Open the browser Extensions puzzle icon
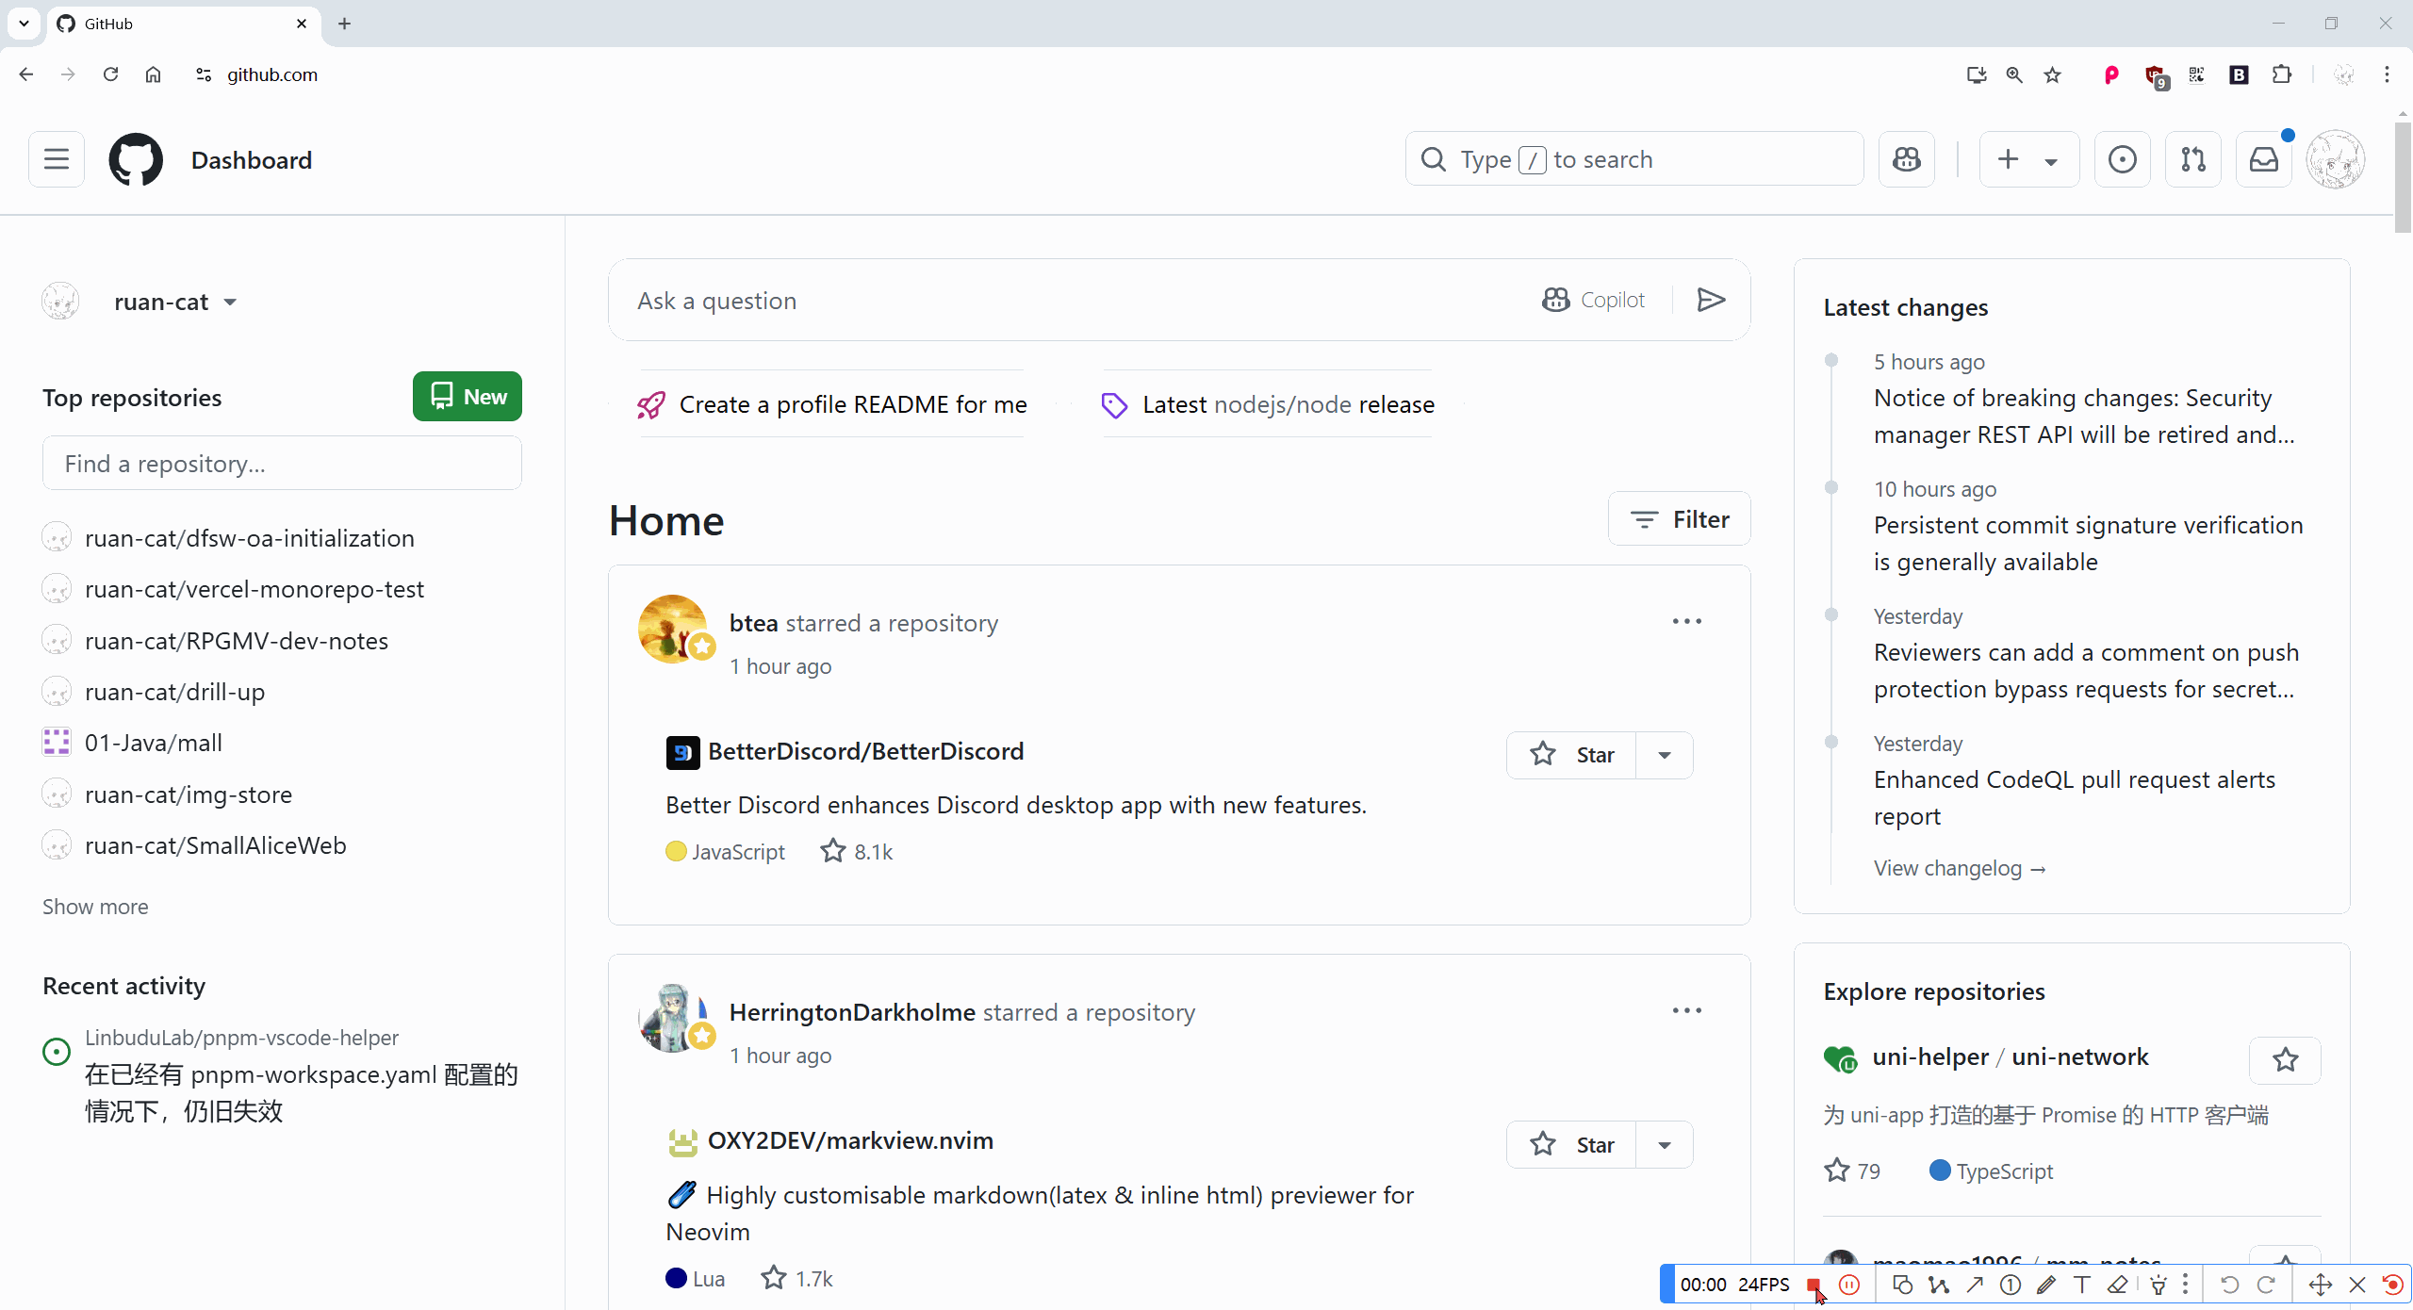The image size is (2413, 1310). pyautogui.click(x=2282, y=74)
